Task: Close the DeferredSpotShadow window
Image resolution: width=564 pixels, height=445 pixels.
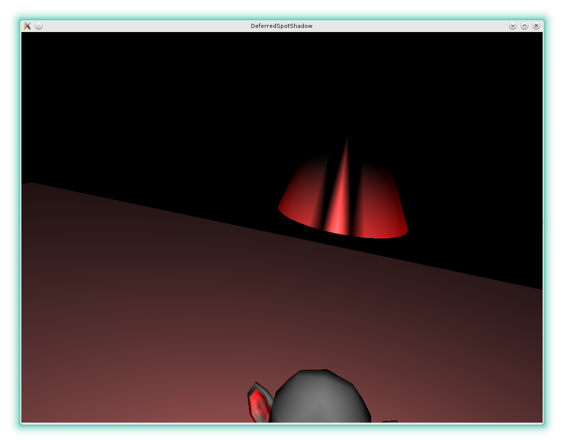Action: (x=536, y=26)
